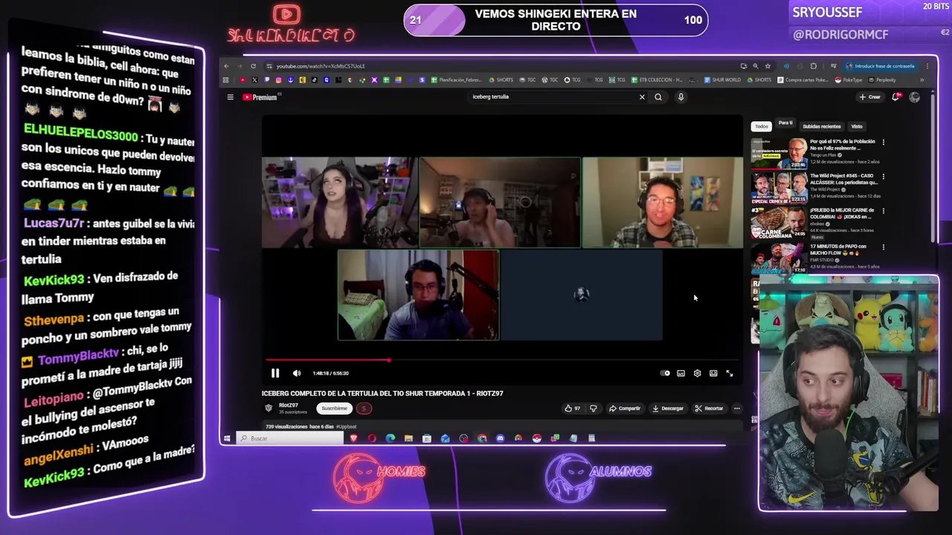
Task: Pause the YouTube video
Action: coord(275,373)
